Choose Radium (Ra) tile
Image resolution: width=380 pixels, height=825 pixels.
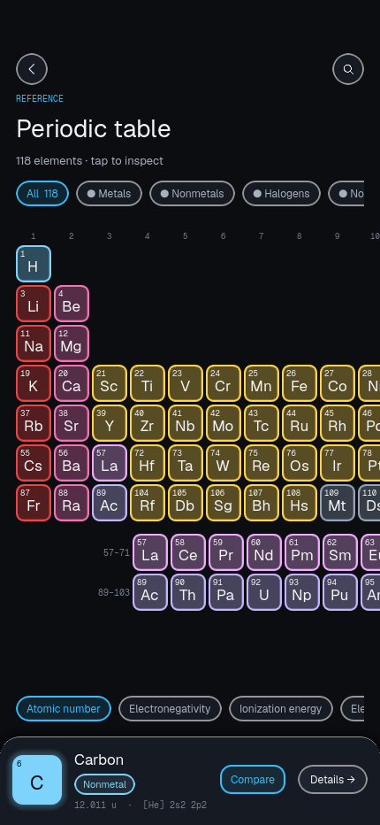[x=72, y=503]
